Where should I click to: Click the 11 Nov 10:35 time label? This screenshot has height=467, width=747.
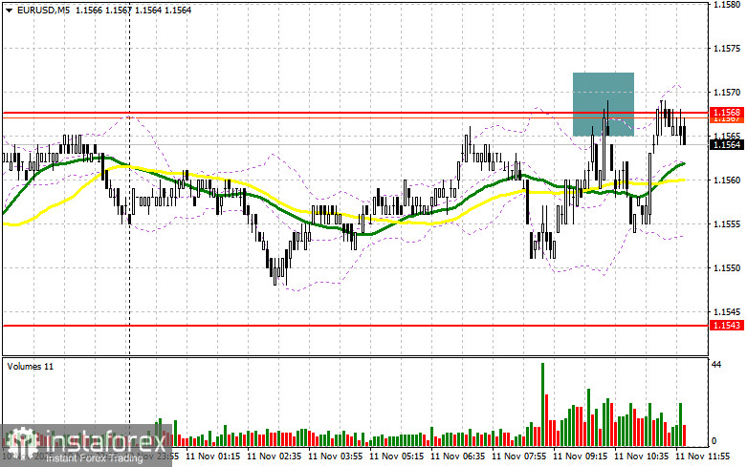642,456
